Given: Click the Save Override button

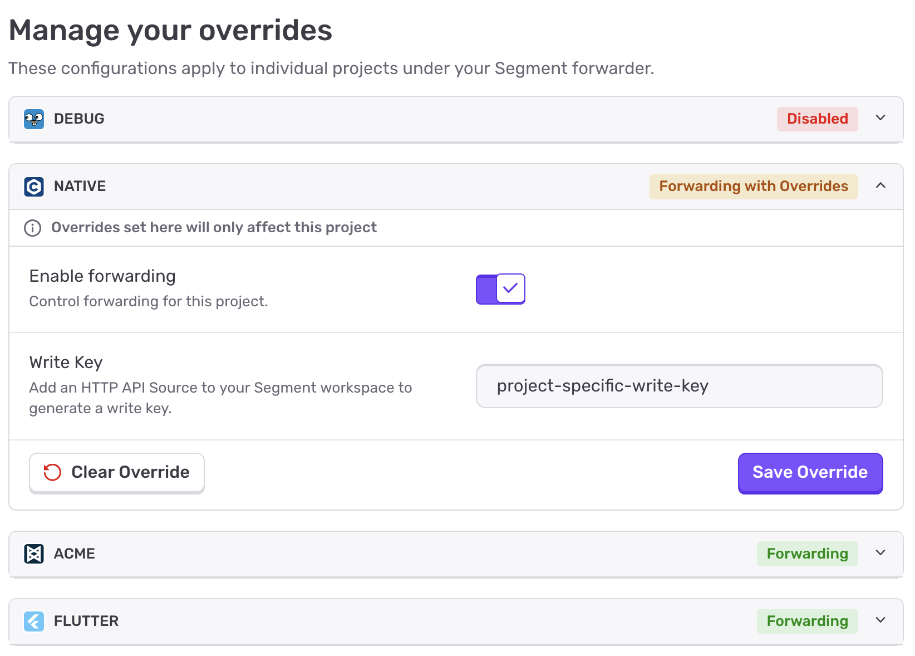Looking at the screenshot, I should [x=810, y=472].
